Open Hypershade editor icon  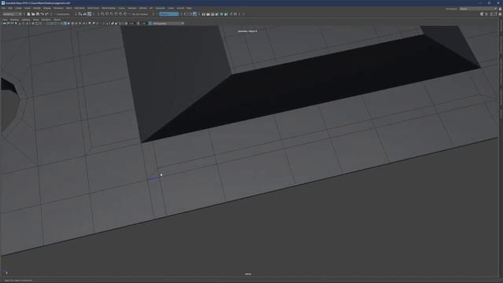[x=221, y=14]
